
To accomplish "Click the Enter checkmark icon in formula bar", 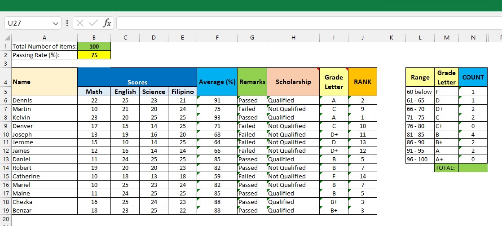I will click(93, 23).
